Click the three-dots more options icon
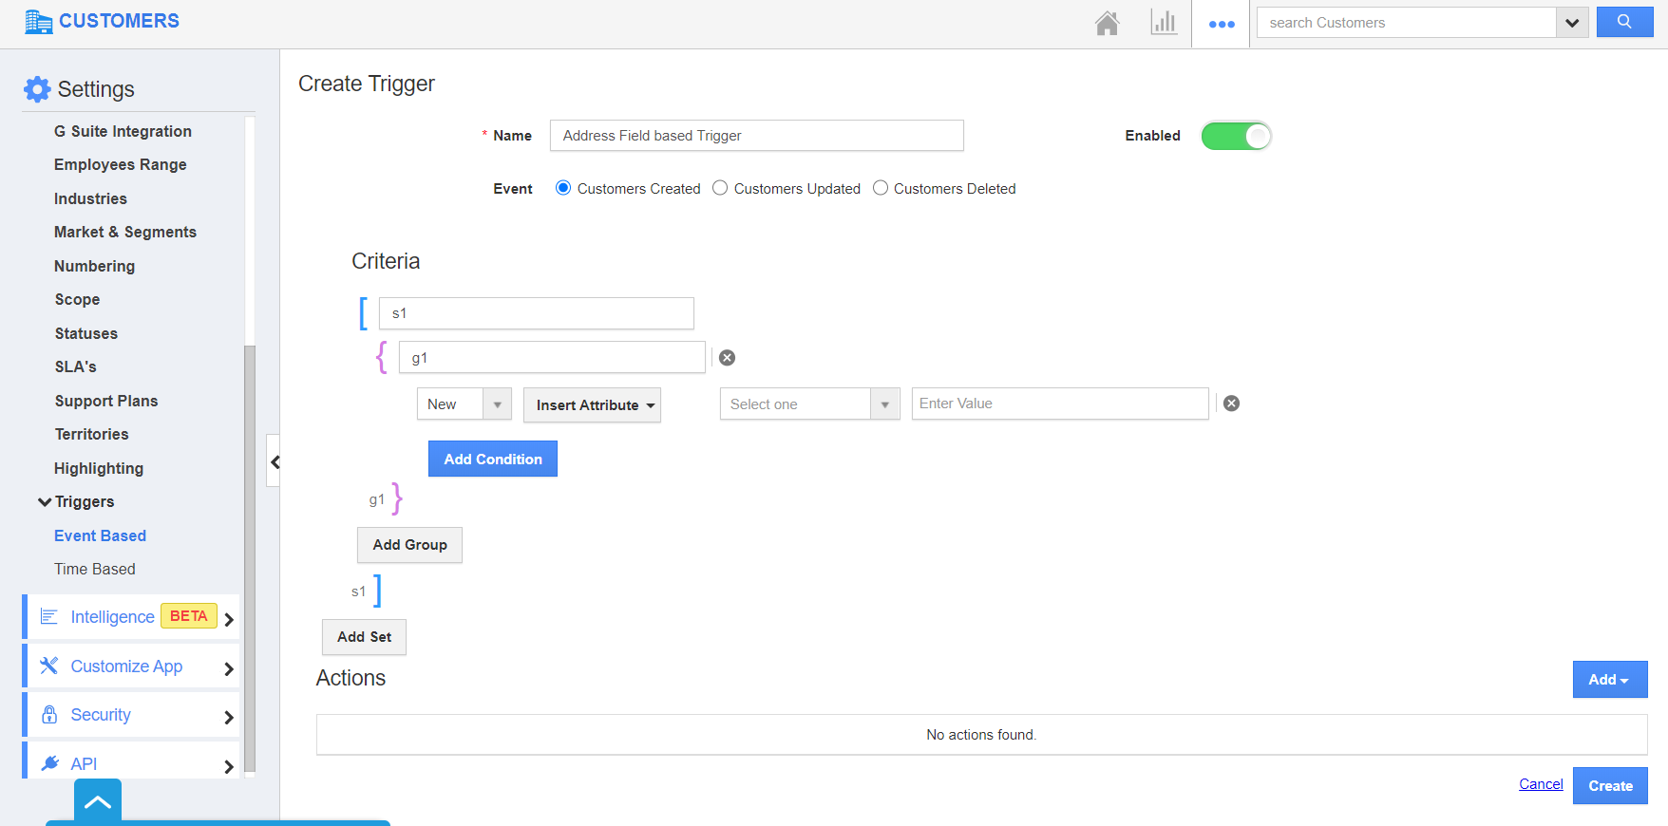The width and height of the screenshot is (1668, 826). pos(1222,24)
